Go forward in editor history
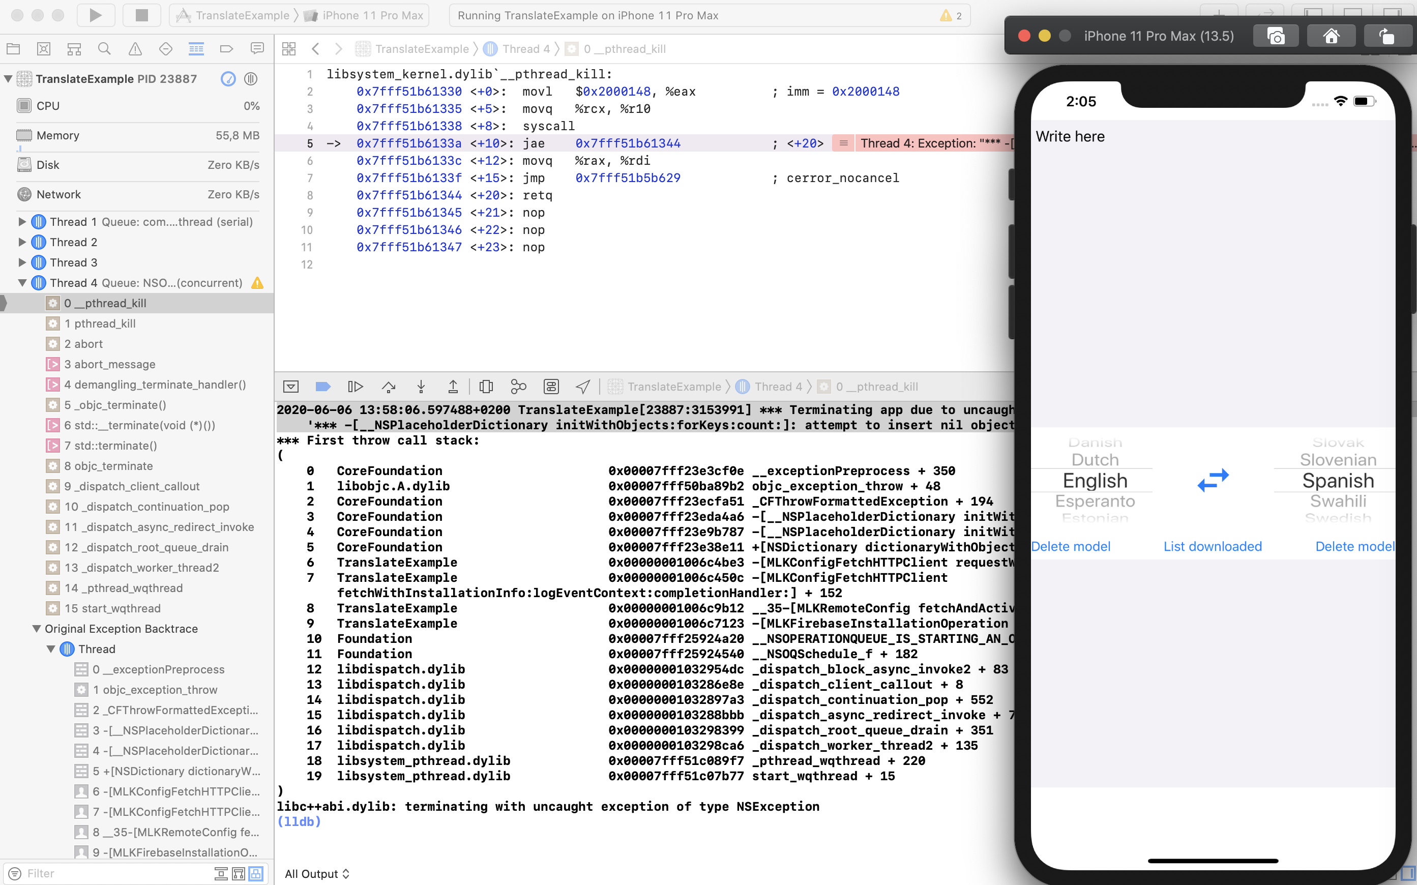This screenshot has height=885, width=1417. tap(338, 49)
